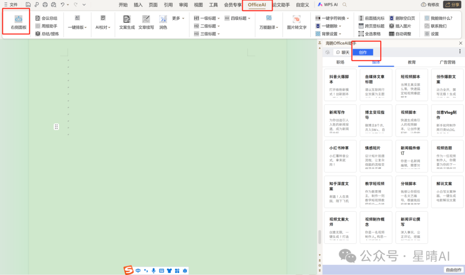This screenshot has height=275, width=465.
Task: Click the 总结/提炼 layers icon
Action: 37,34
